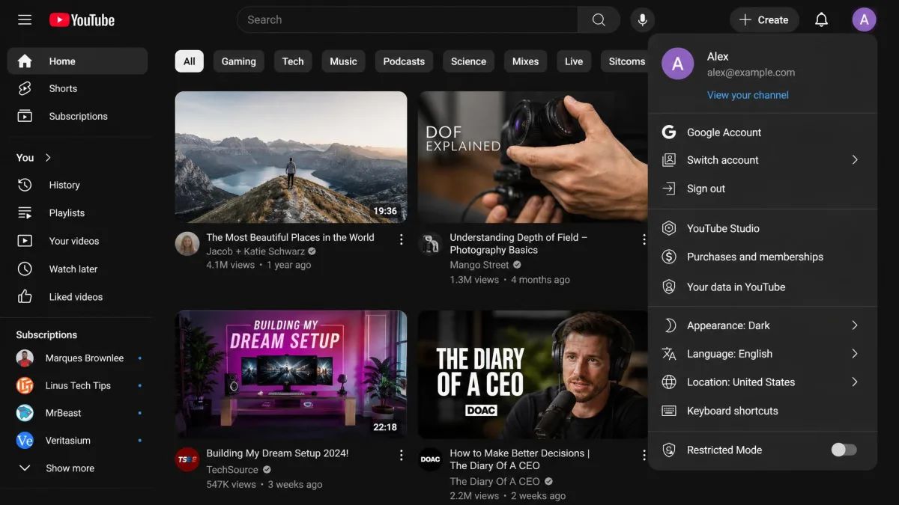Play the DOF Explained thumbnail

click(533, 157)
